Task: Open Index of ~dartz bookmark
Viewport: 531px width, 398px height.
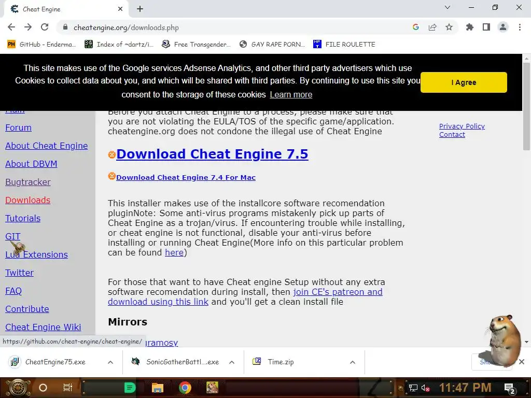Action: (x=119, y=45)
